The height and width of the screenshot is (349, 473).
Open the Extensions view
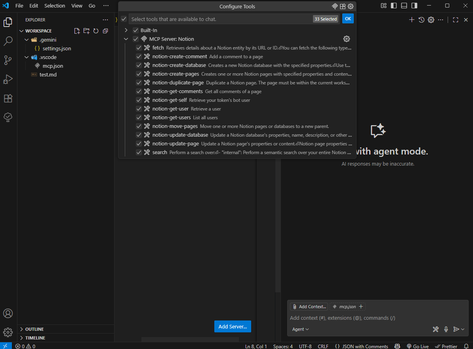point(8,98)
